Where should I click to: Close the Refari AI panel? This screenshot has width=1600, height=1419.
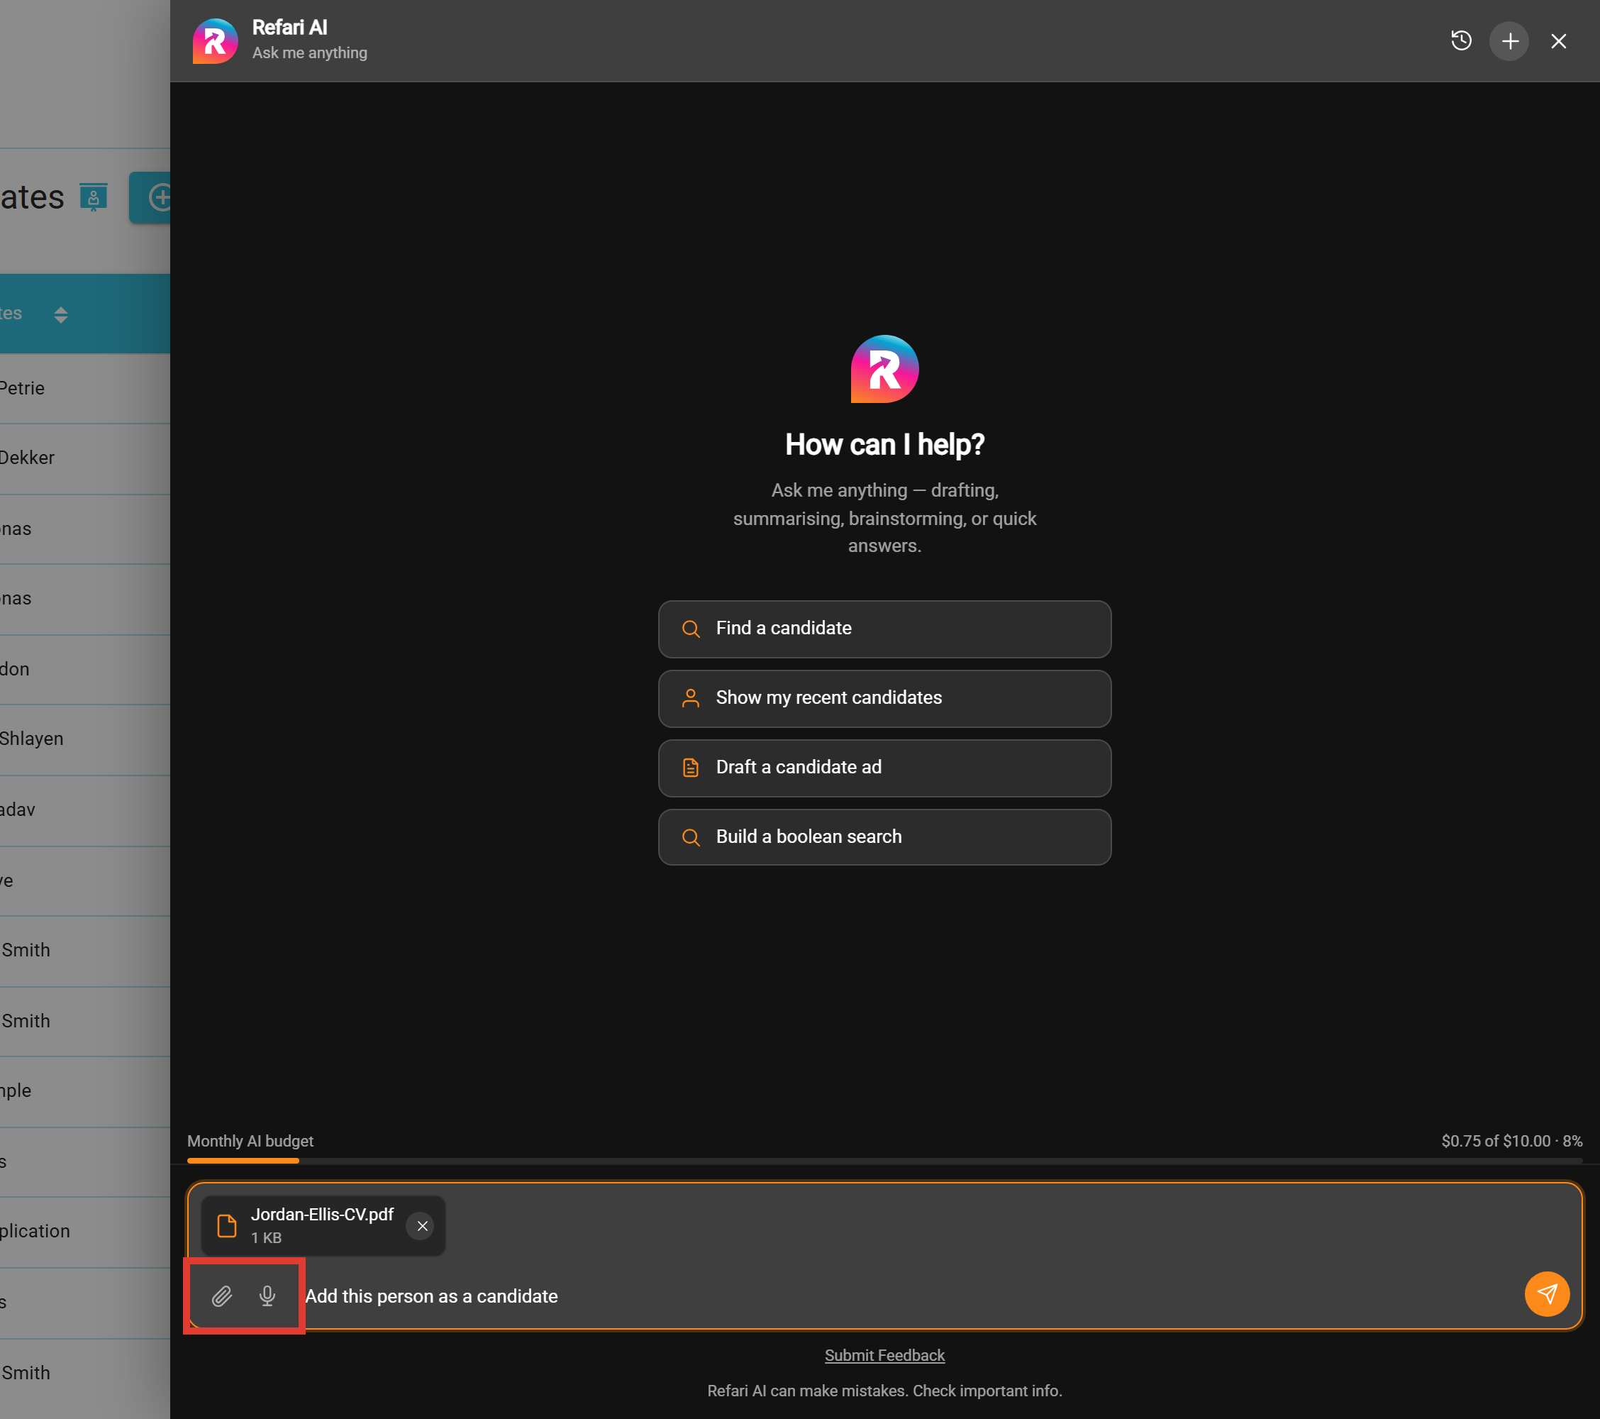coord(1559,40)
